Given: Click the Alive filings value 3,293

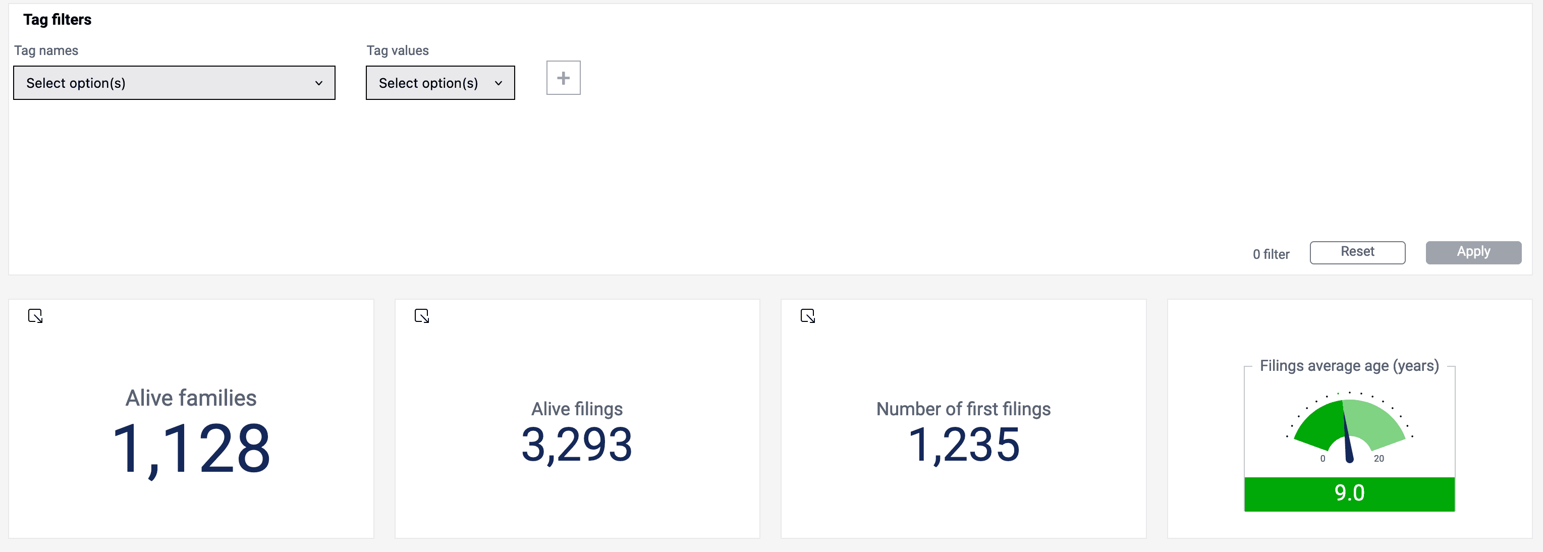Looking at the screenshot, I should point(577,445).
